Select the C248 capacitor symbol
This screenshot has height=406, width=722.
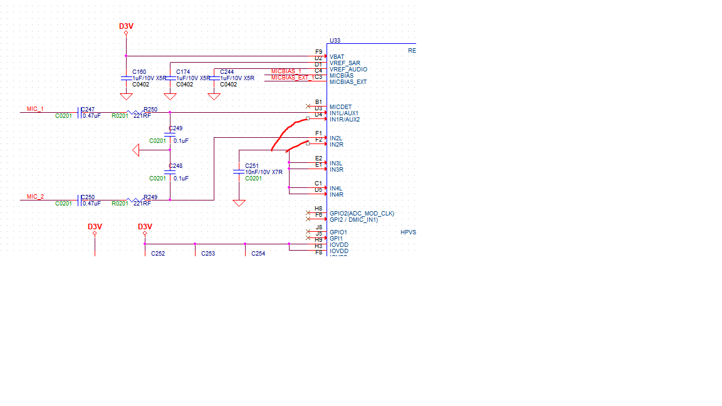170,172
